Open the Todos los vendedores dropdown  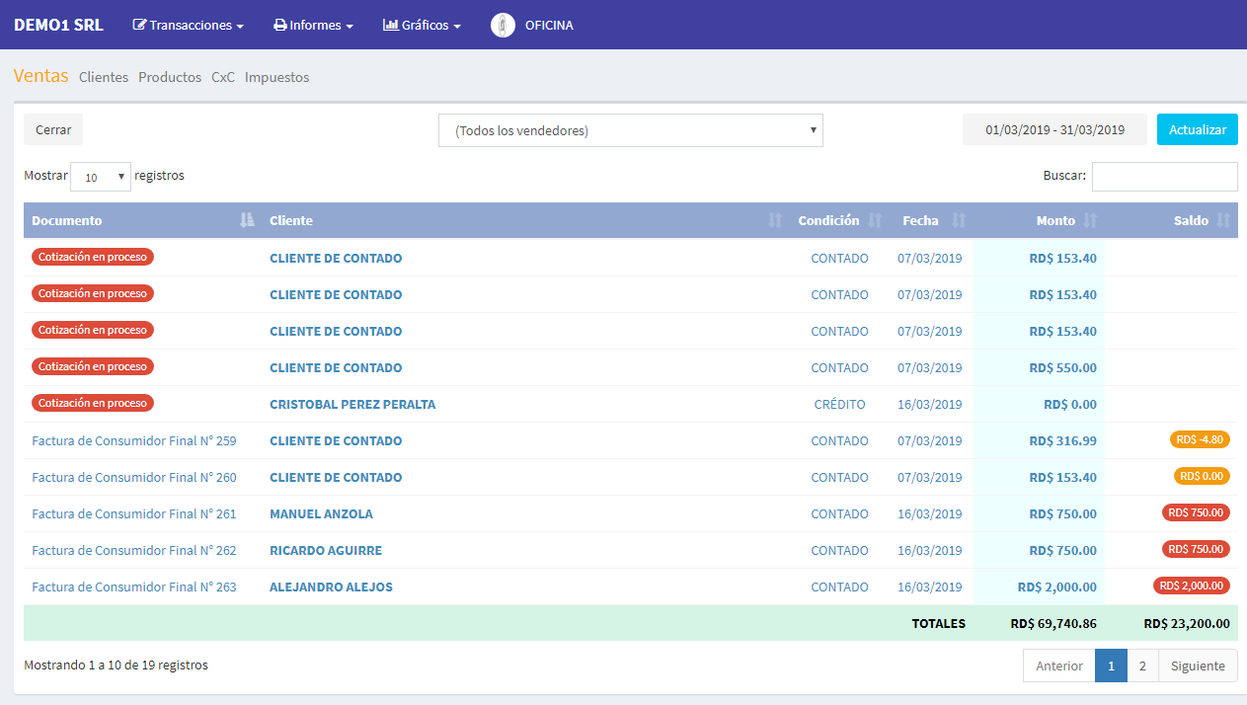coord(631,129)
